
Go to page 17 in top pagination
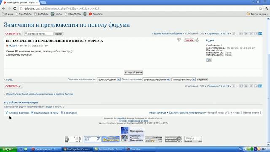[x=251, y=33]
